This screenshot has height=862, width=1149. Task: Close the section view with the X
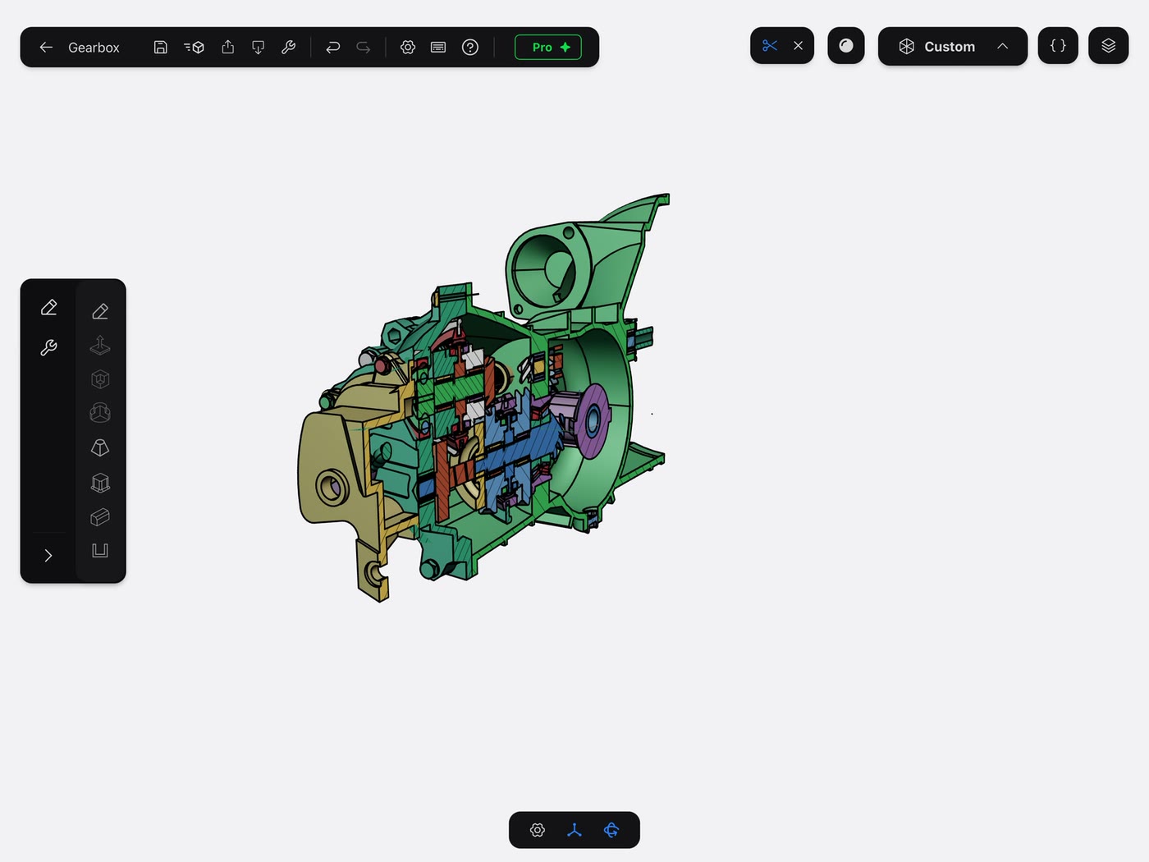click(798, 46)
